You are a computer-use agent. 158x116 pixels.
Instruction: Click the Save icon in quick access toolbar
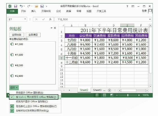16,6
